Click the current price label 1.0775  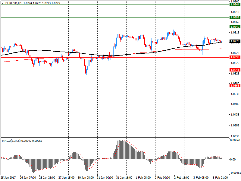click(x=235, y=41)
